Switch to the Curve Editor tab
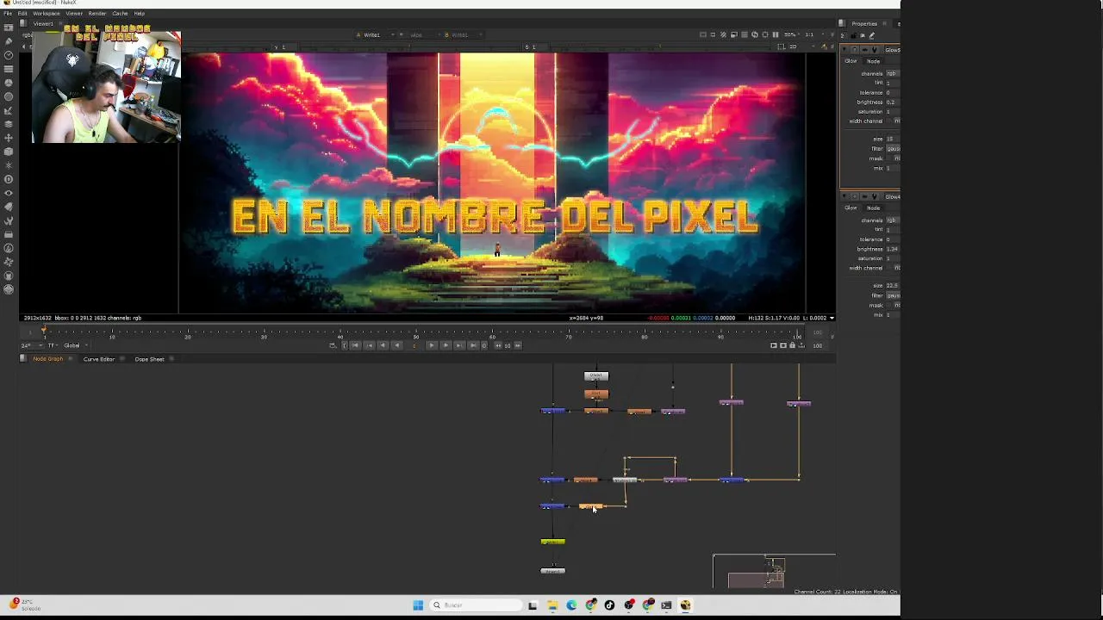Viewport: 1103px width, 620px height. [x=99, y=359]
